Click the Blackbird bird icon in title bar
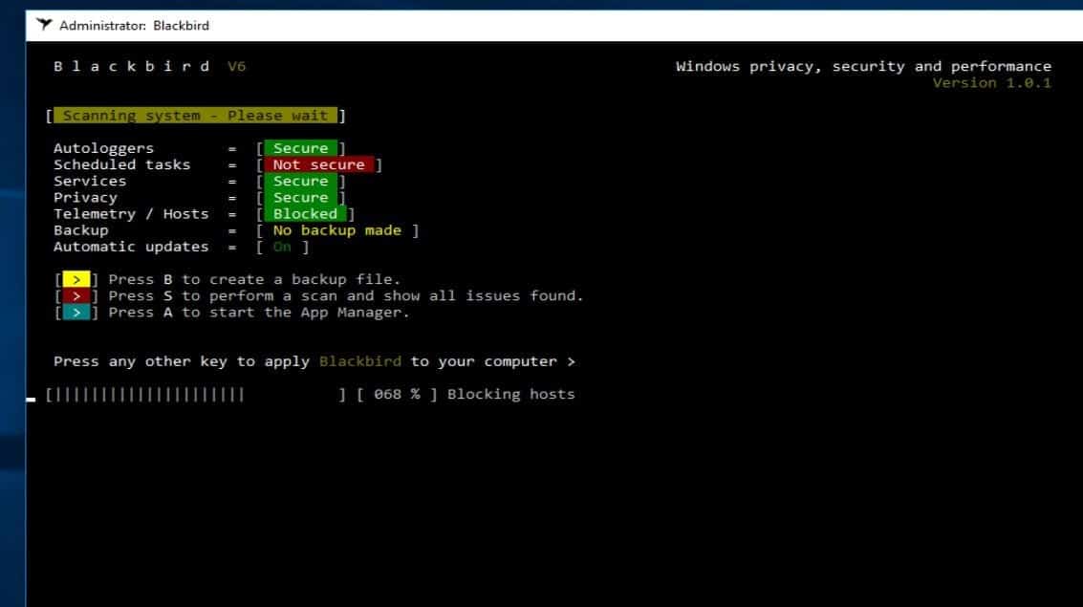 click(44, 25)
